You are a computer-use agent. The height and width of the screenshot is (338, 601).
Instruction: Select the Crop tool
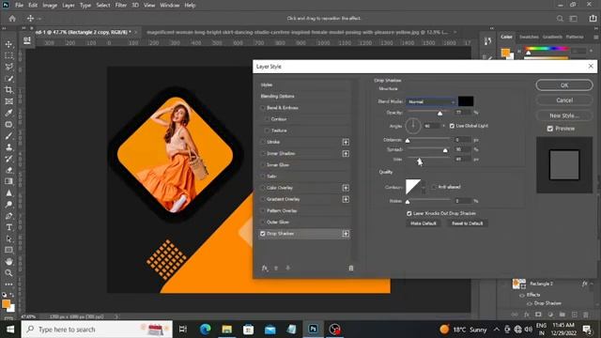coord(8,90)
